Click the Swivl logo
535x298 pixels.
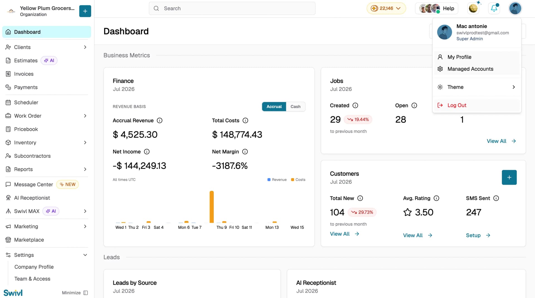coord(13,293)
